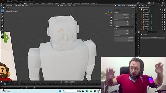
Task: Open the Blender icon menu
Action: click(x=2, y=3)
